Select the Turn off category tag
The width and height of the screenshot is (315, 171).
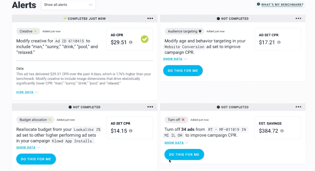coord(176,120)
